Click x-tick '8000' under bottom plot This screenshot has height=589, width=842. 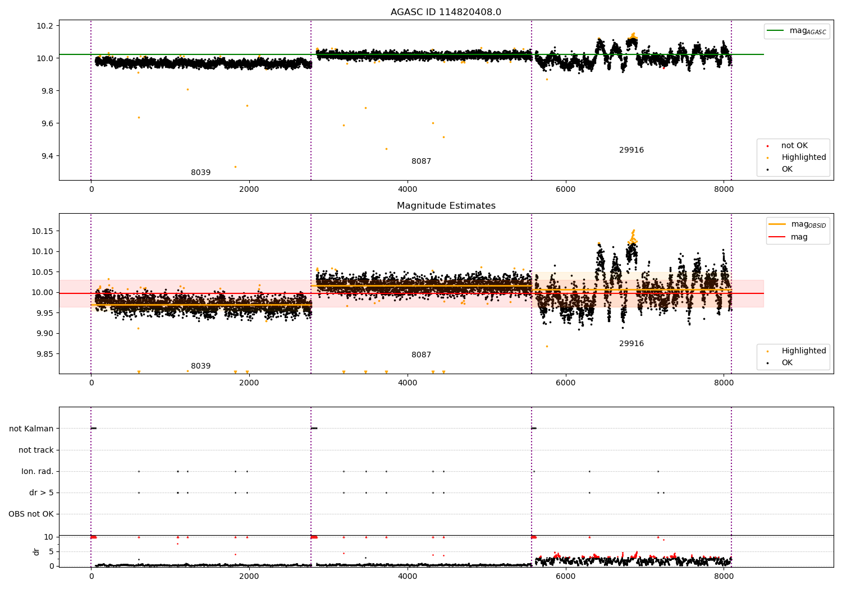pos(724,577)
